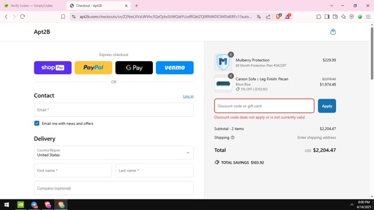
Task: Open the Windows Start menu
Action: coord(6,205)
